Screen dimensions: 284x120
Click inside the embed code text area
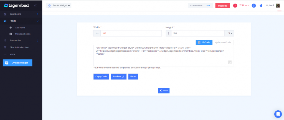(x=164, y=56)
